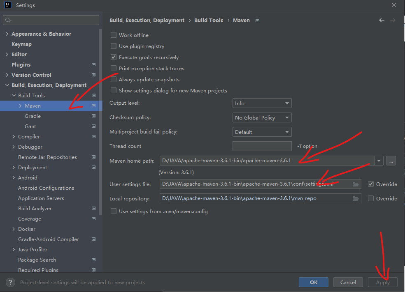Viewport: 405px width, 292px height.
Task: Enable Always update snapshots checkbox
Action: (113, 79)
